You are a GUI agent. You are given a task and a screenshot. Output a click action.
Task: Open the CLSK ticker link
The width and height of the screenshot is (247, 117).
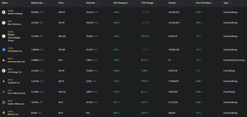pos(10,48)
